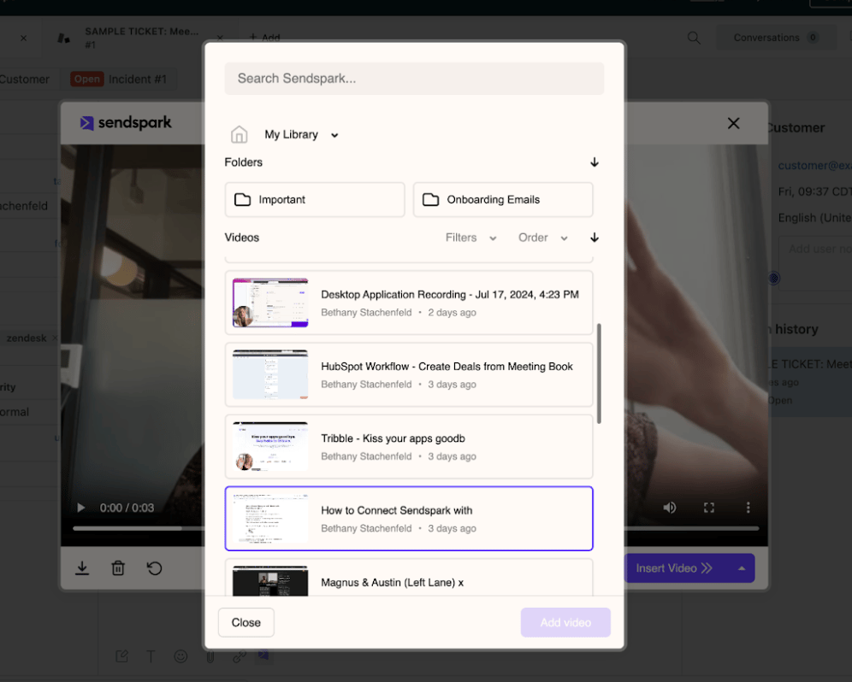Click How to Connect Sendspark thumbnail
The width and height of the screenshot is (852, 682).
point(270,519)
